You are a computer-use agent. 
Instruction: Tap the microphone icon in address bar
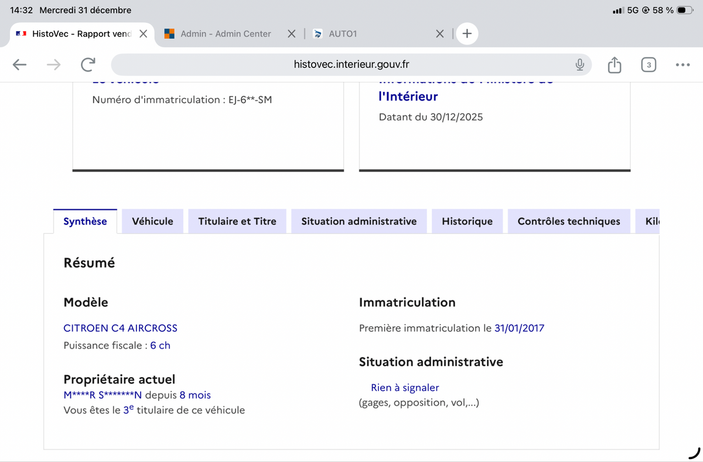click(x=579, y=64)
